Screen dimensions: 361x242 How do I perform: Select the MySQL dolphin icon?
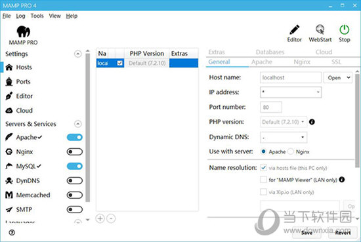pyautogui.click(x=9, y=166)
